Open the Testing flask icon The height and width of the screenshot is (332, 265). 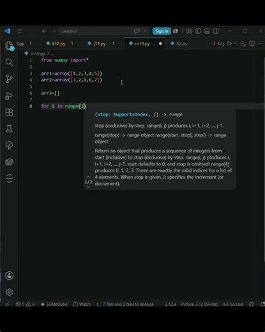click(x=9, y=128)
